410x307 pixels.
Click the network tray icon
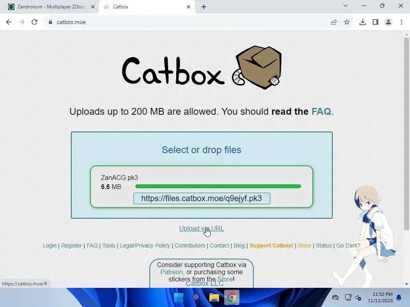(x=348, y=297)
